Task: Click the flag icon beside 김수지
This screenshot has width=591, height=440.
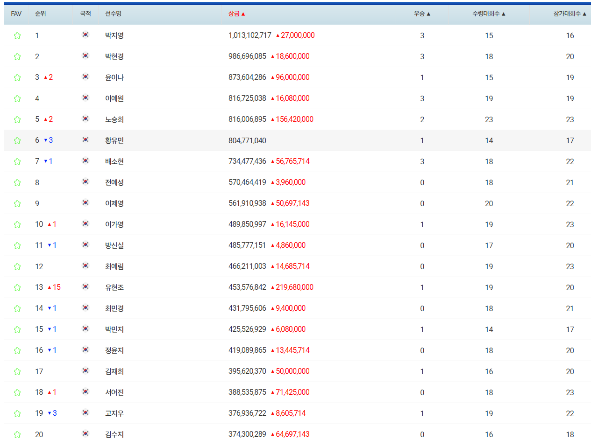Action: pyautogui.click(x=85, y=433)
